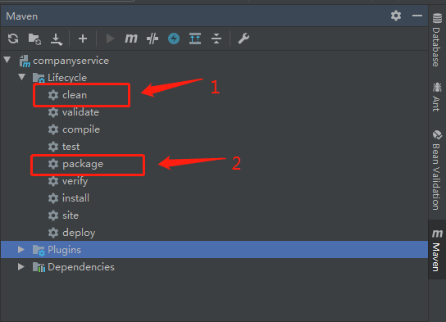Open the Database side tab
This screenshot has width=446, height=322.
pyautogui.click(x=437, y=40)
